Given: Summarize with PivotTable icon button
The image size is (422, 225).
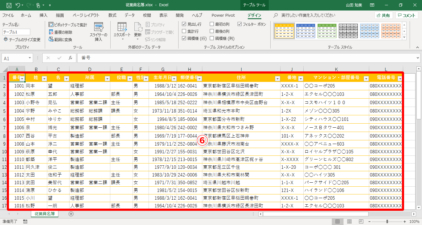Looking at the screenshot, I should click(51, 25).
